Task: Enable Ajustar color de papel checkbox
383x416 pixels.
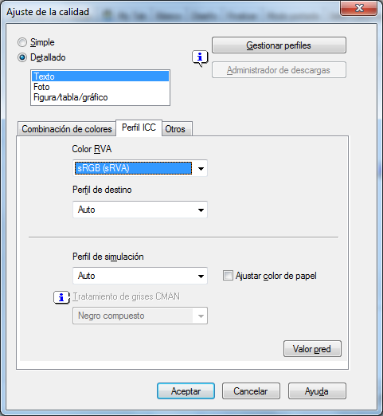Action: (x=228, y=276)
